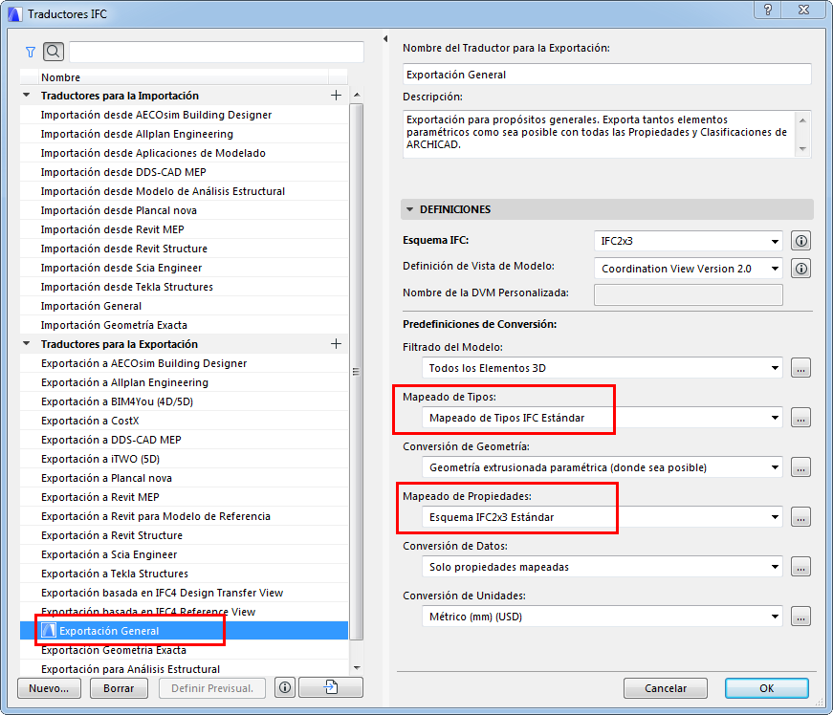Click the Nombre column header
Screen dimensions: 833x715
pyautogui.click(x=184, y=77)
